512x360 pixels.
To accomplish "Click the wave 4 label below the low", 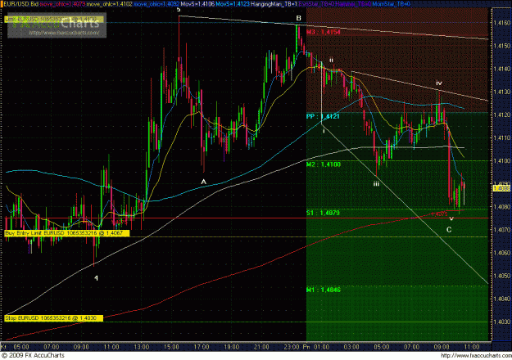I will (96, 278).
